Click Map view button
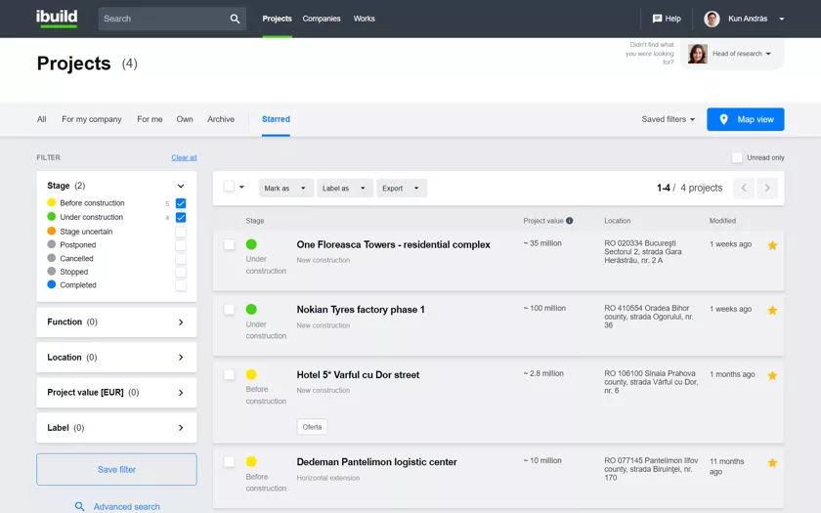 (746, 119)
